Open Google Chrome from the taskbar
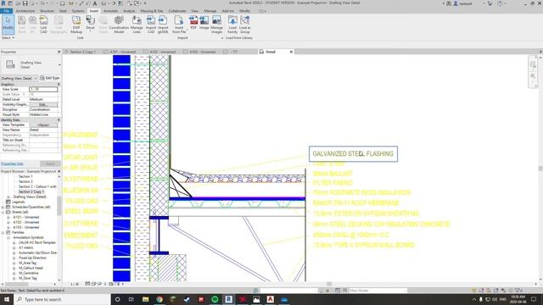Screen dimensions: 543x305 tap(160, 299)
